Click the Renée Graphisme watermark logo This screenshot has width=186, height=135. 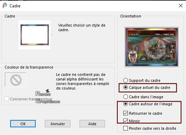47,97
